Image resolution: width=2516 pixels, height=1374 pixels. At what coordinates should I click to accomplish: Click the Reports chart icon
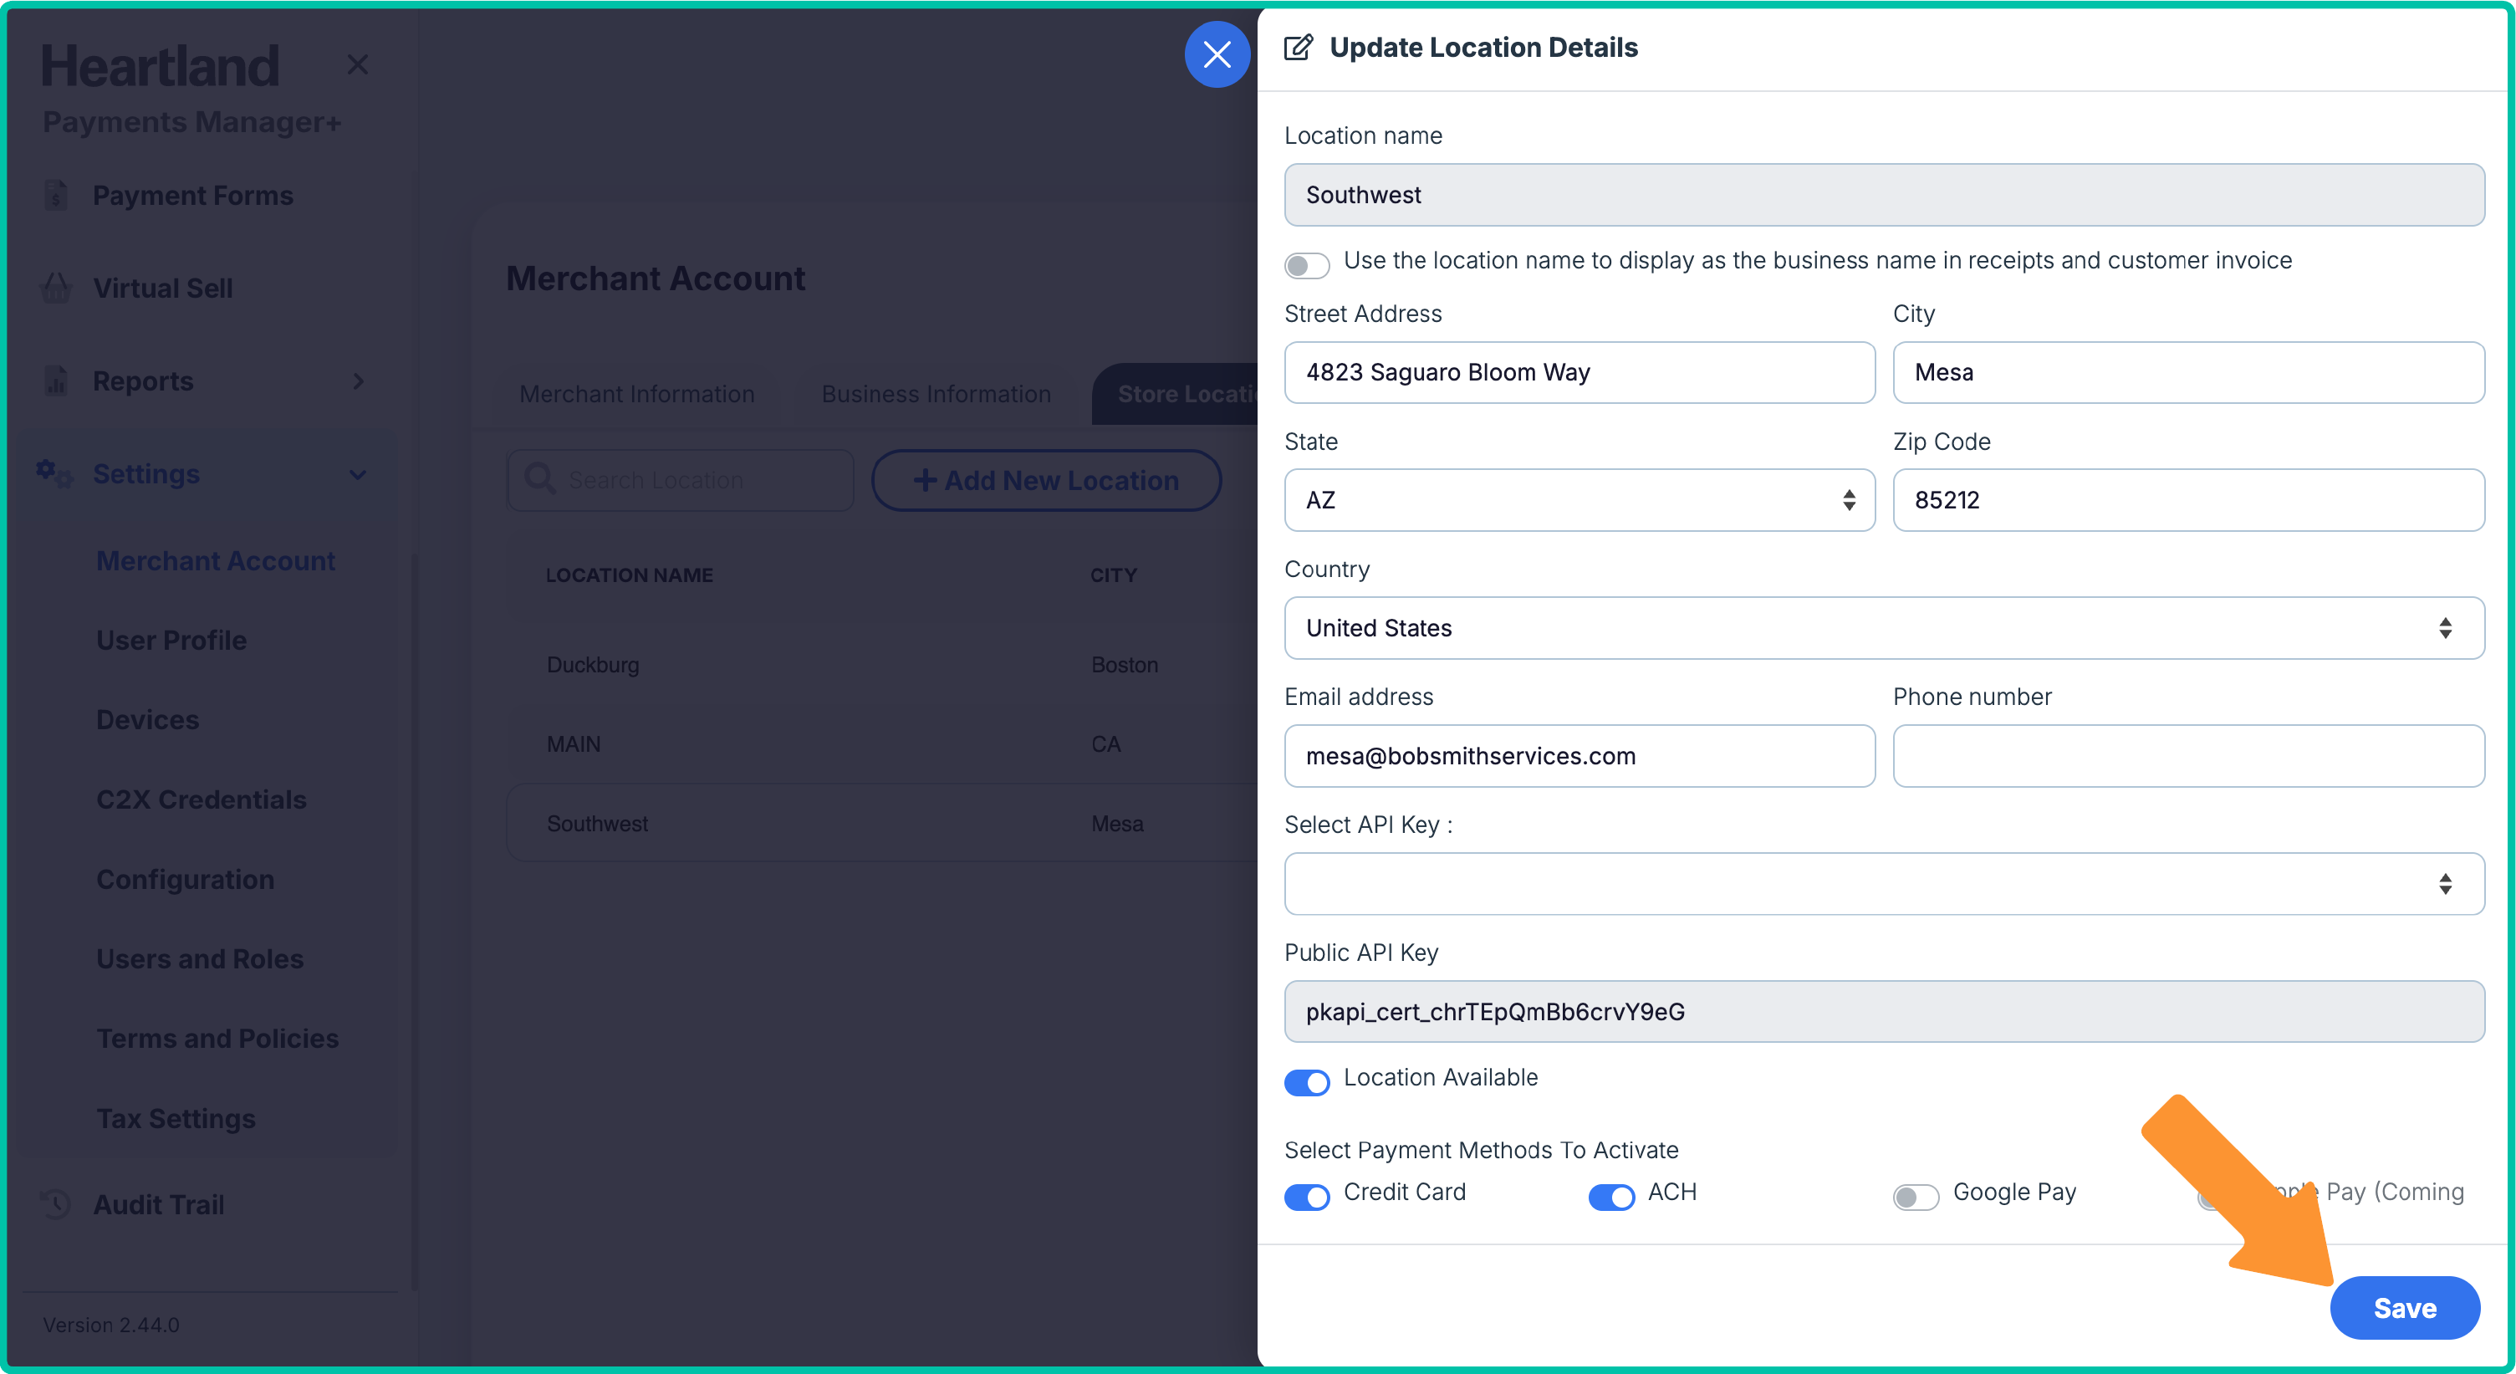[x=57, y=381]
